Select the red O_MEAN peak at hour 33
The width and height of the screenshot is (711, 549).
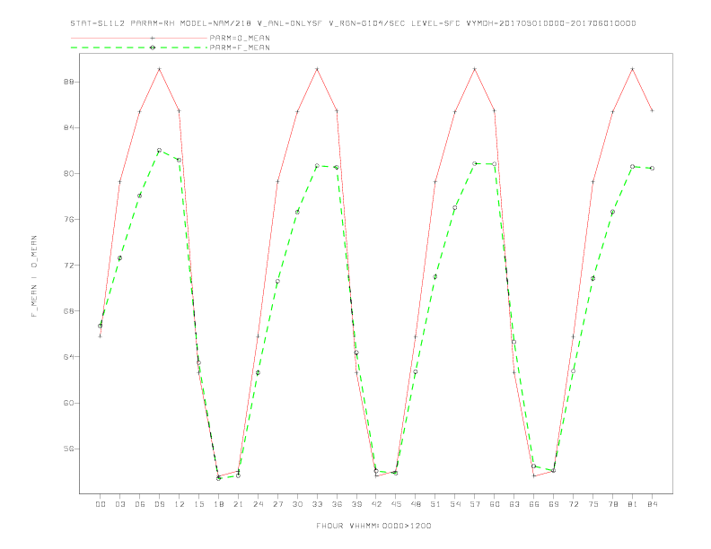point(317,69)
